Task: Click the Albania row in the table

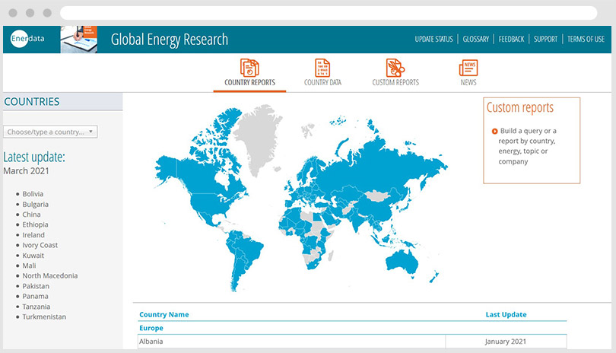Action: (151, 342)
